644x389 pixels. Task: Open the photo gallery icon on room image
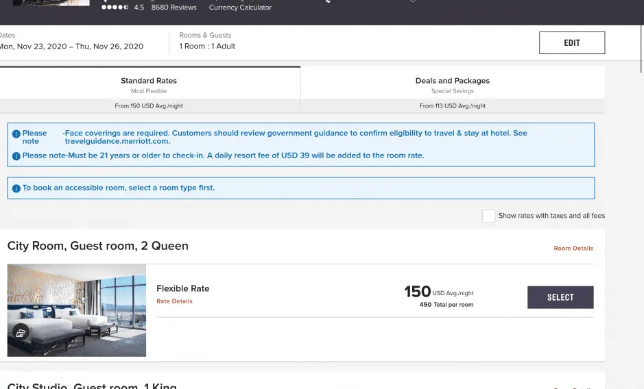[21, 333]
